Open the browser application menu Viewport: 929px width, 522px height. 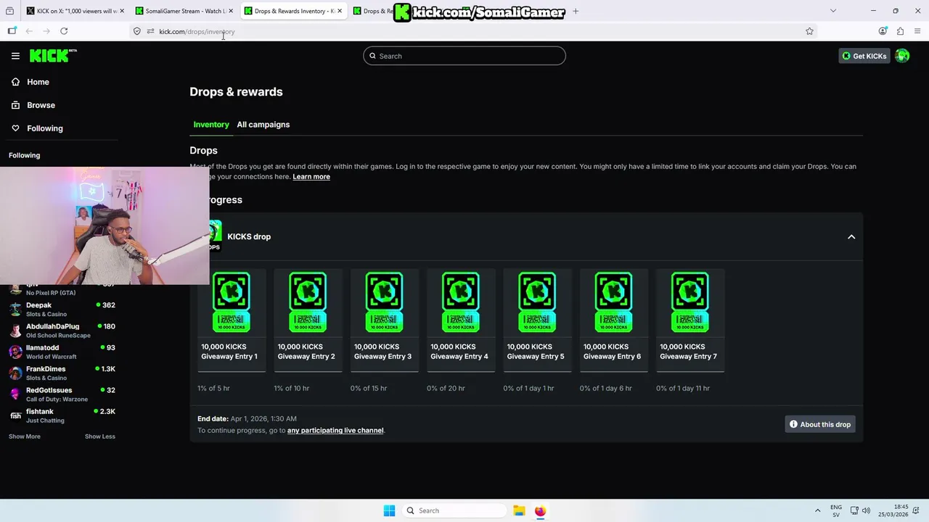coord(917,31)
